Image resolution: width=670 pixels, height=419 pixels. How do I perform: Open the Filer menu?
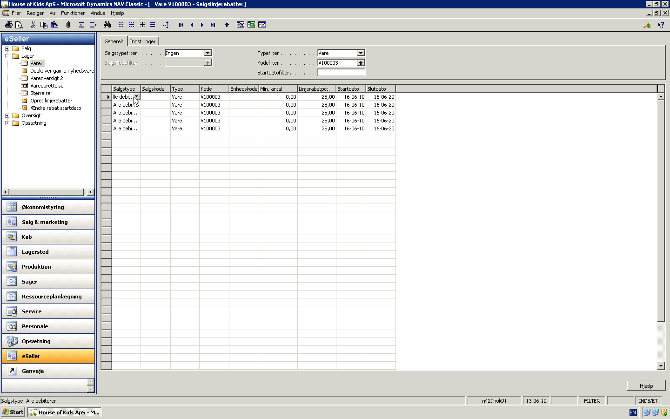point(16,13)
